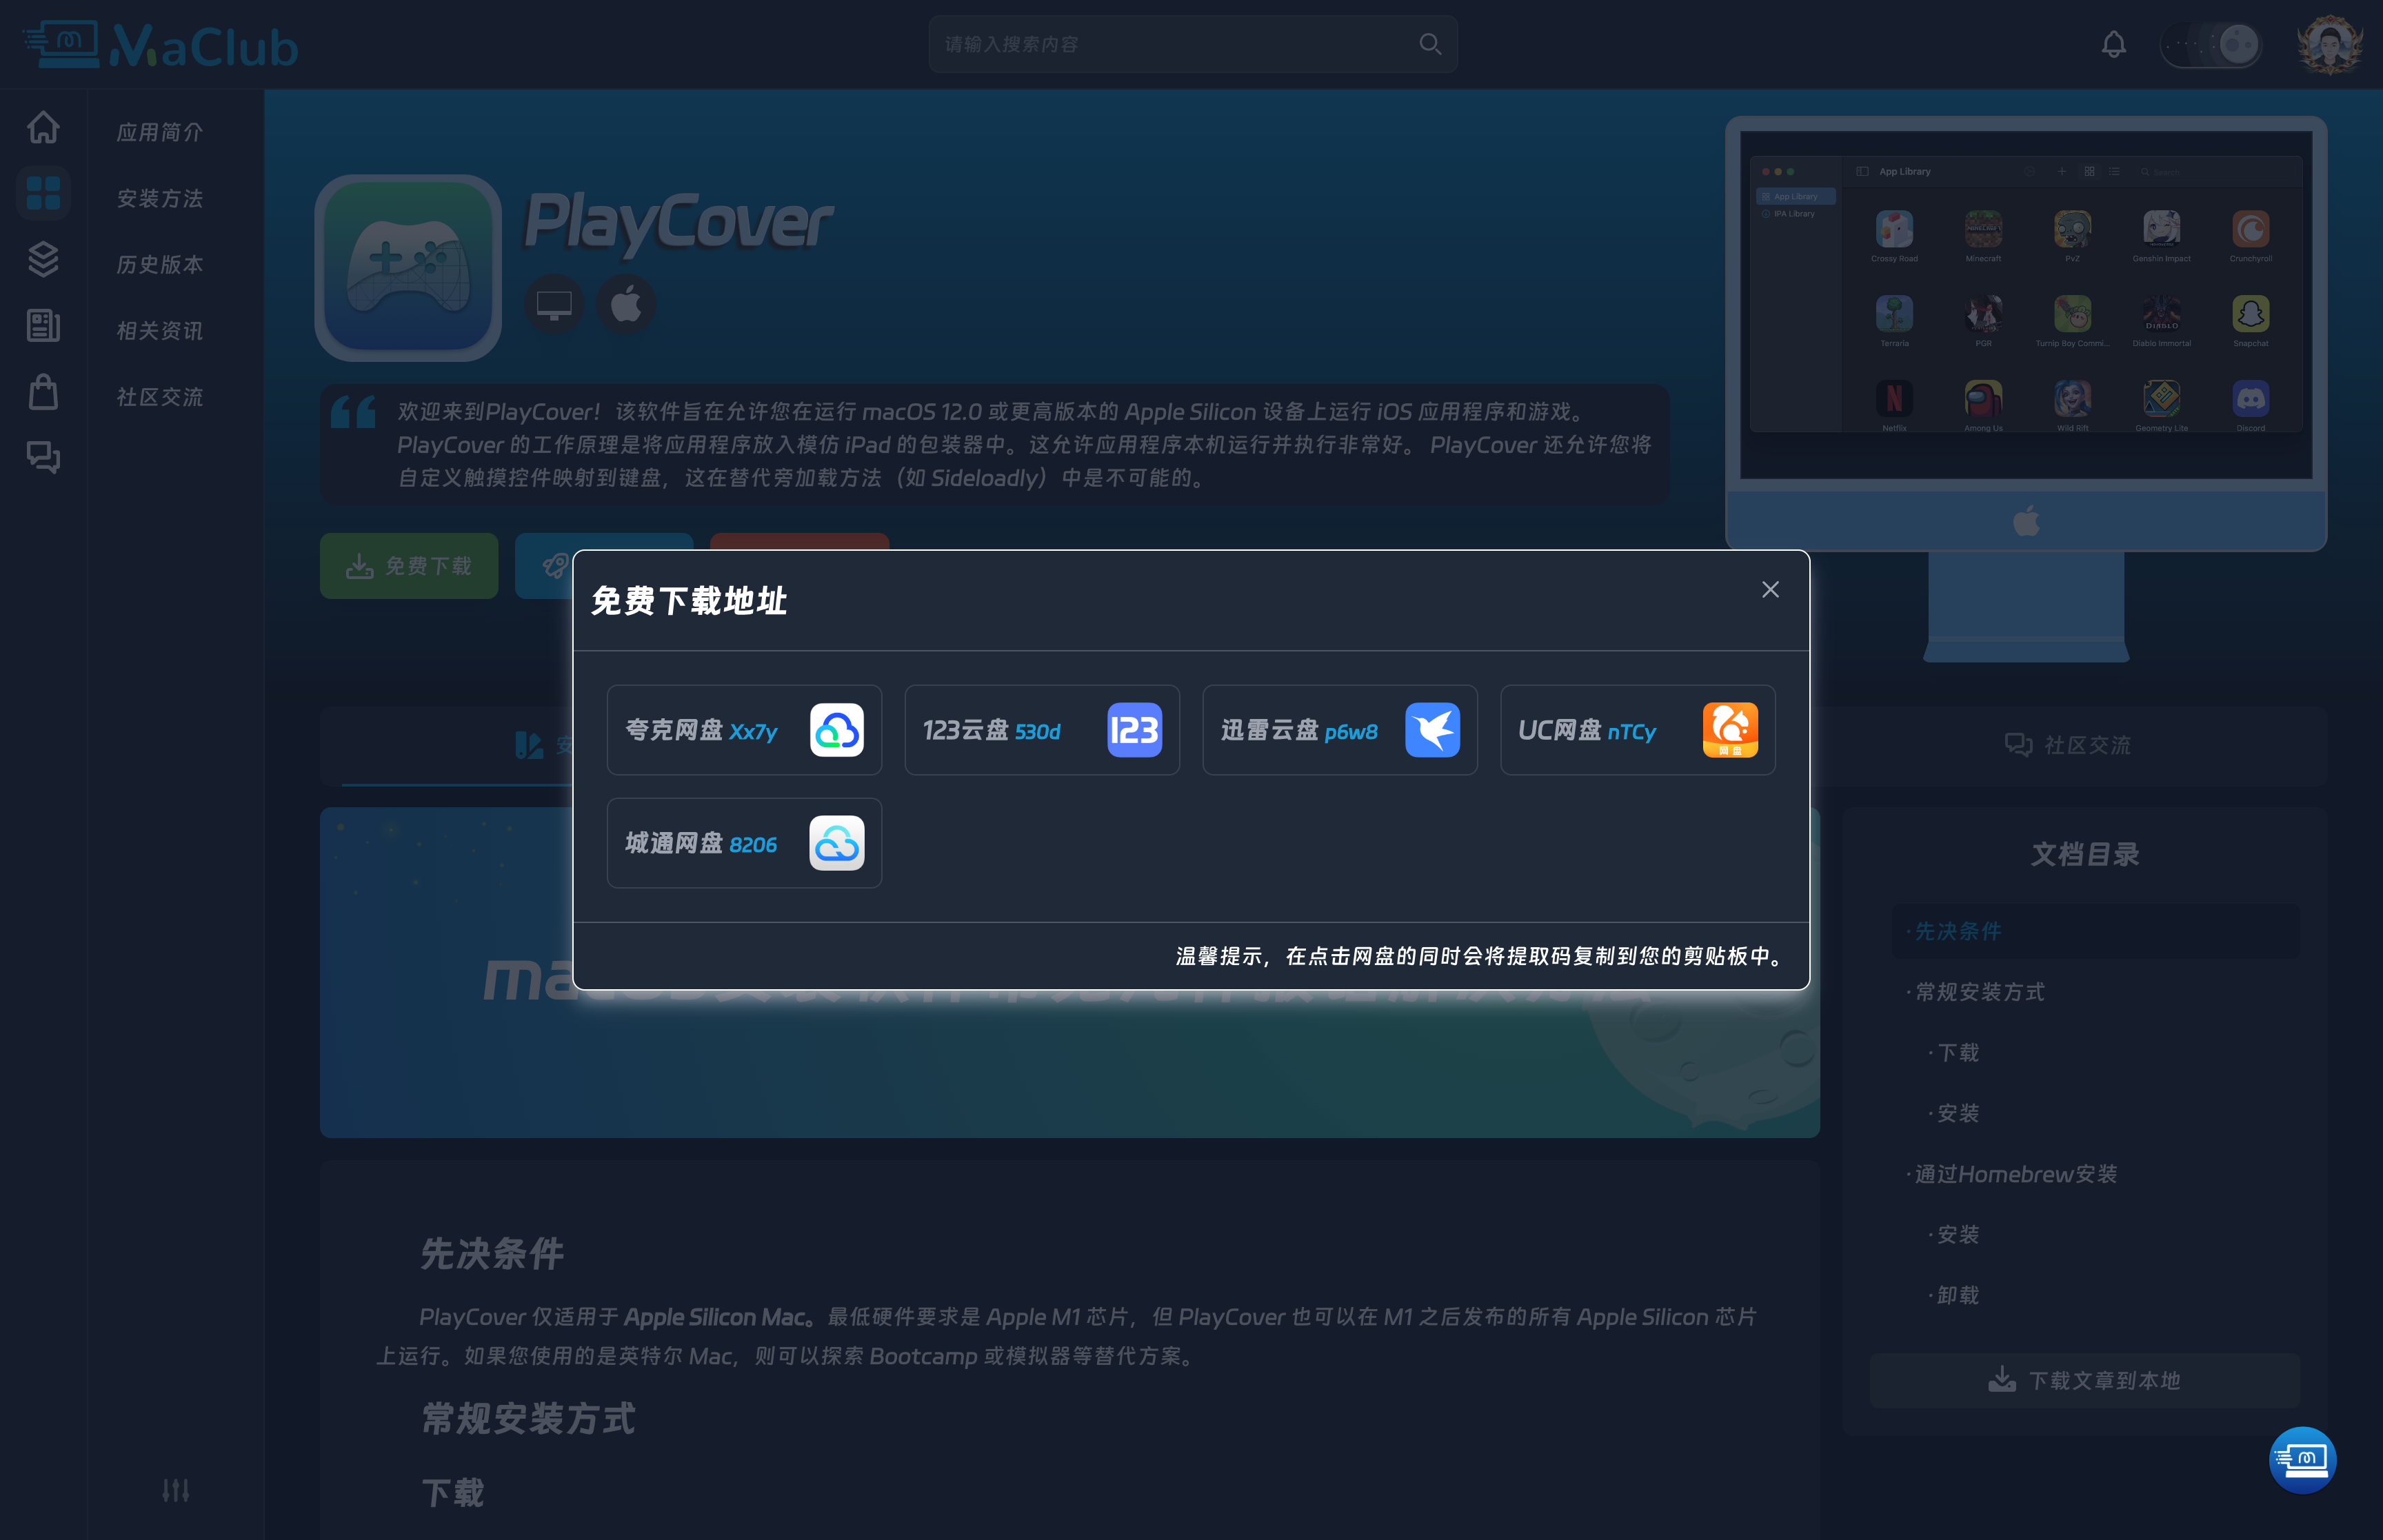
Task: Select 历史版本 in the side menu
Action: coord(160,264)
